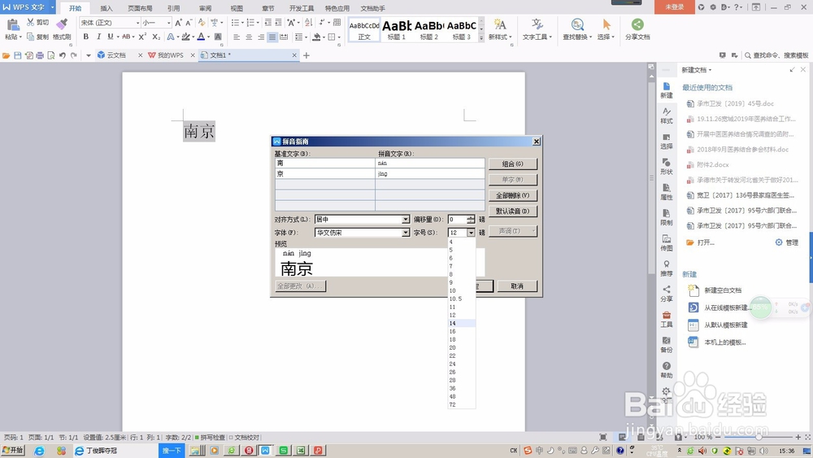The width and height of the screenshot is (813, 458).
Task: Open the 我的WPS document tab
Action: pos(169,55)
